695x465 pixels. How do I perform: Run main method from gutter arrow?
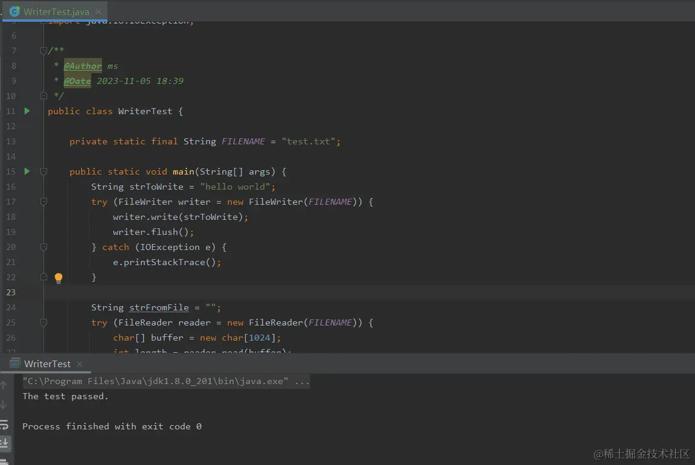click(27, 171)
